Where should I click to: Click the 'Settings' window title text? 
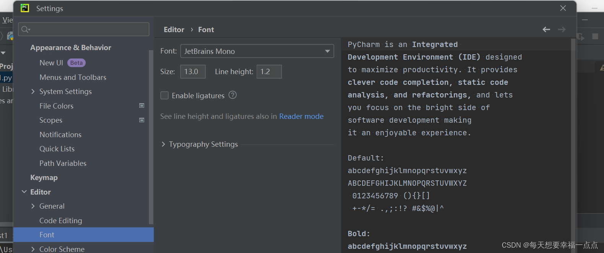(x=50, y=8)
